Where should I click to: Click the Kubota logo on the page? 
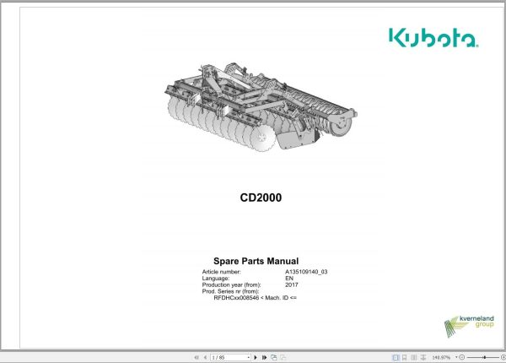click(433, 37)
